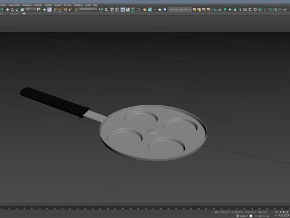Click the white circle toolbar icon
The image size is (290, 218).
(x=230, y=10)
